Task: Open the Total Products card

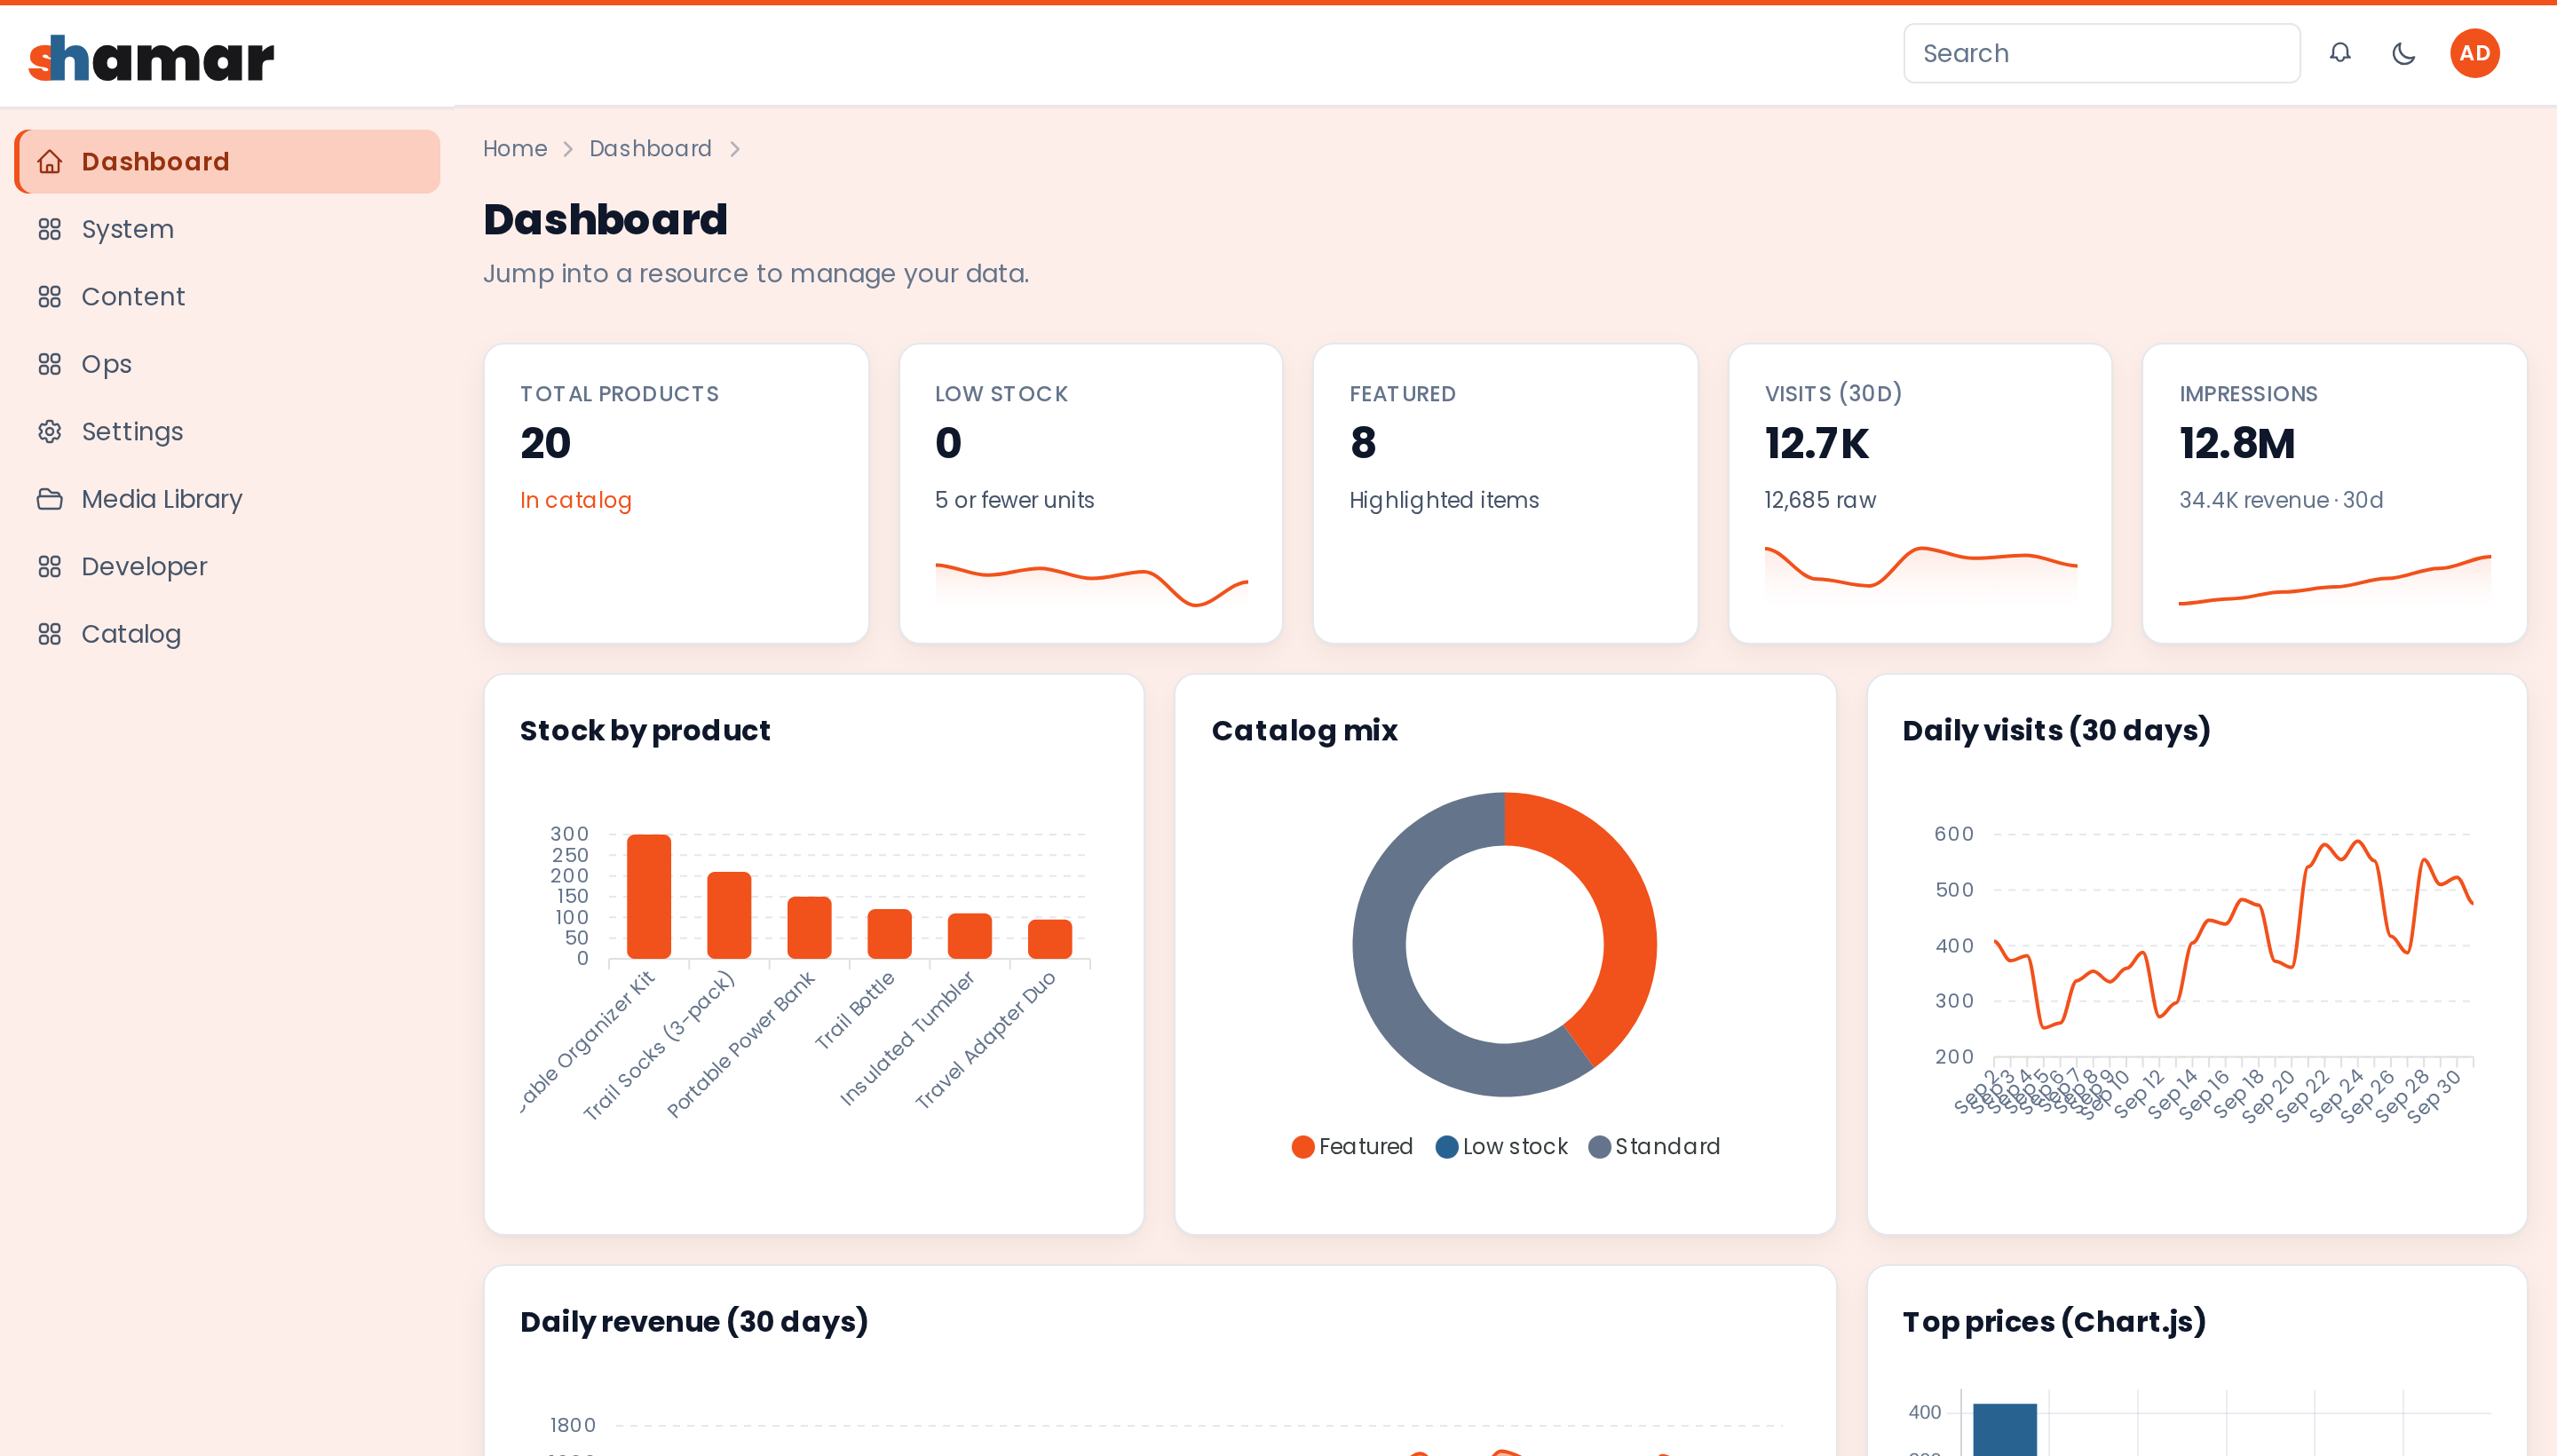Action: tap(676, 494)
